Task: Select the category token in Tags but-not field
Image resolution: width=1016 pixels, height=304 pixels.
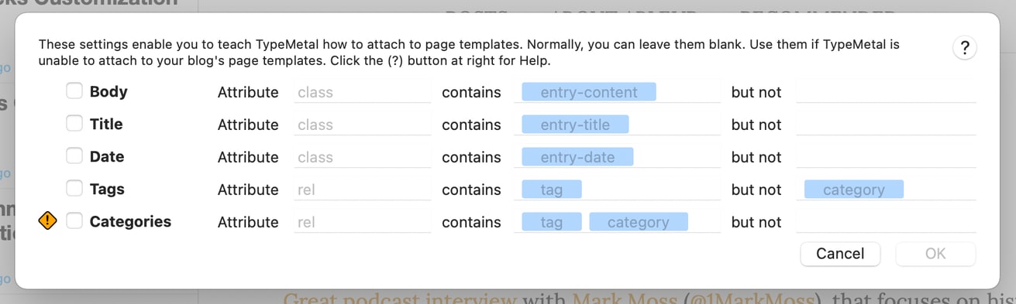Action: [x=854, y=190]
